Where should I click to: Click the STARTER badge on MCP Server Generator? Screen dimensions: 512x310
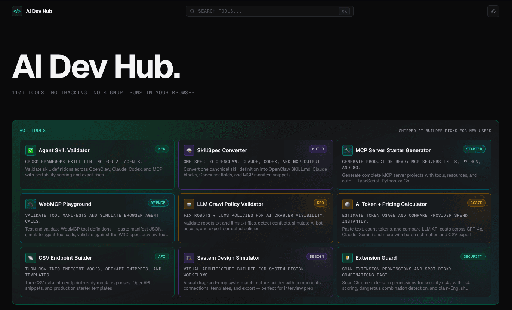click(x=474, y=149)
